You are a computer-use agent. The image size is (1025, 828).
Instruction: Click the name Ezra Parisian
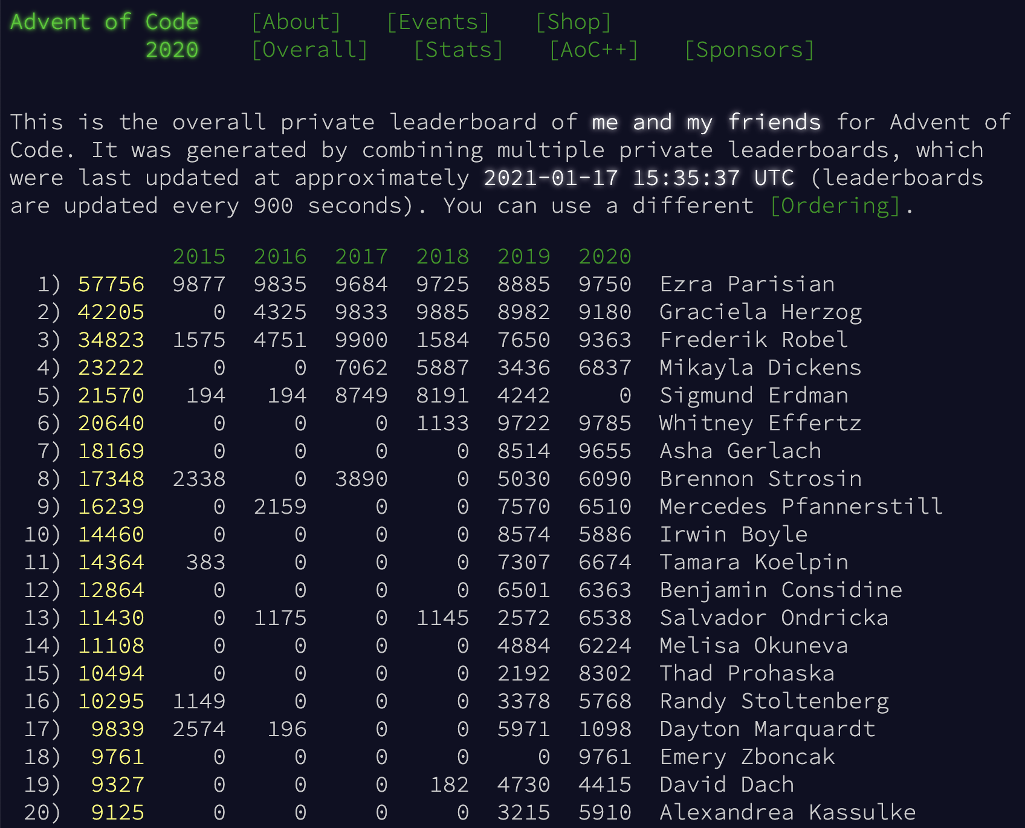click(748, 285)
